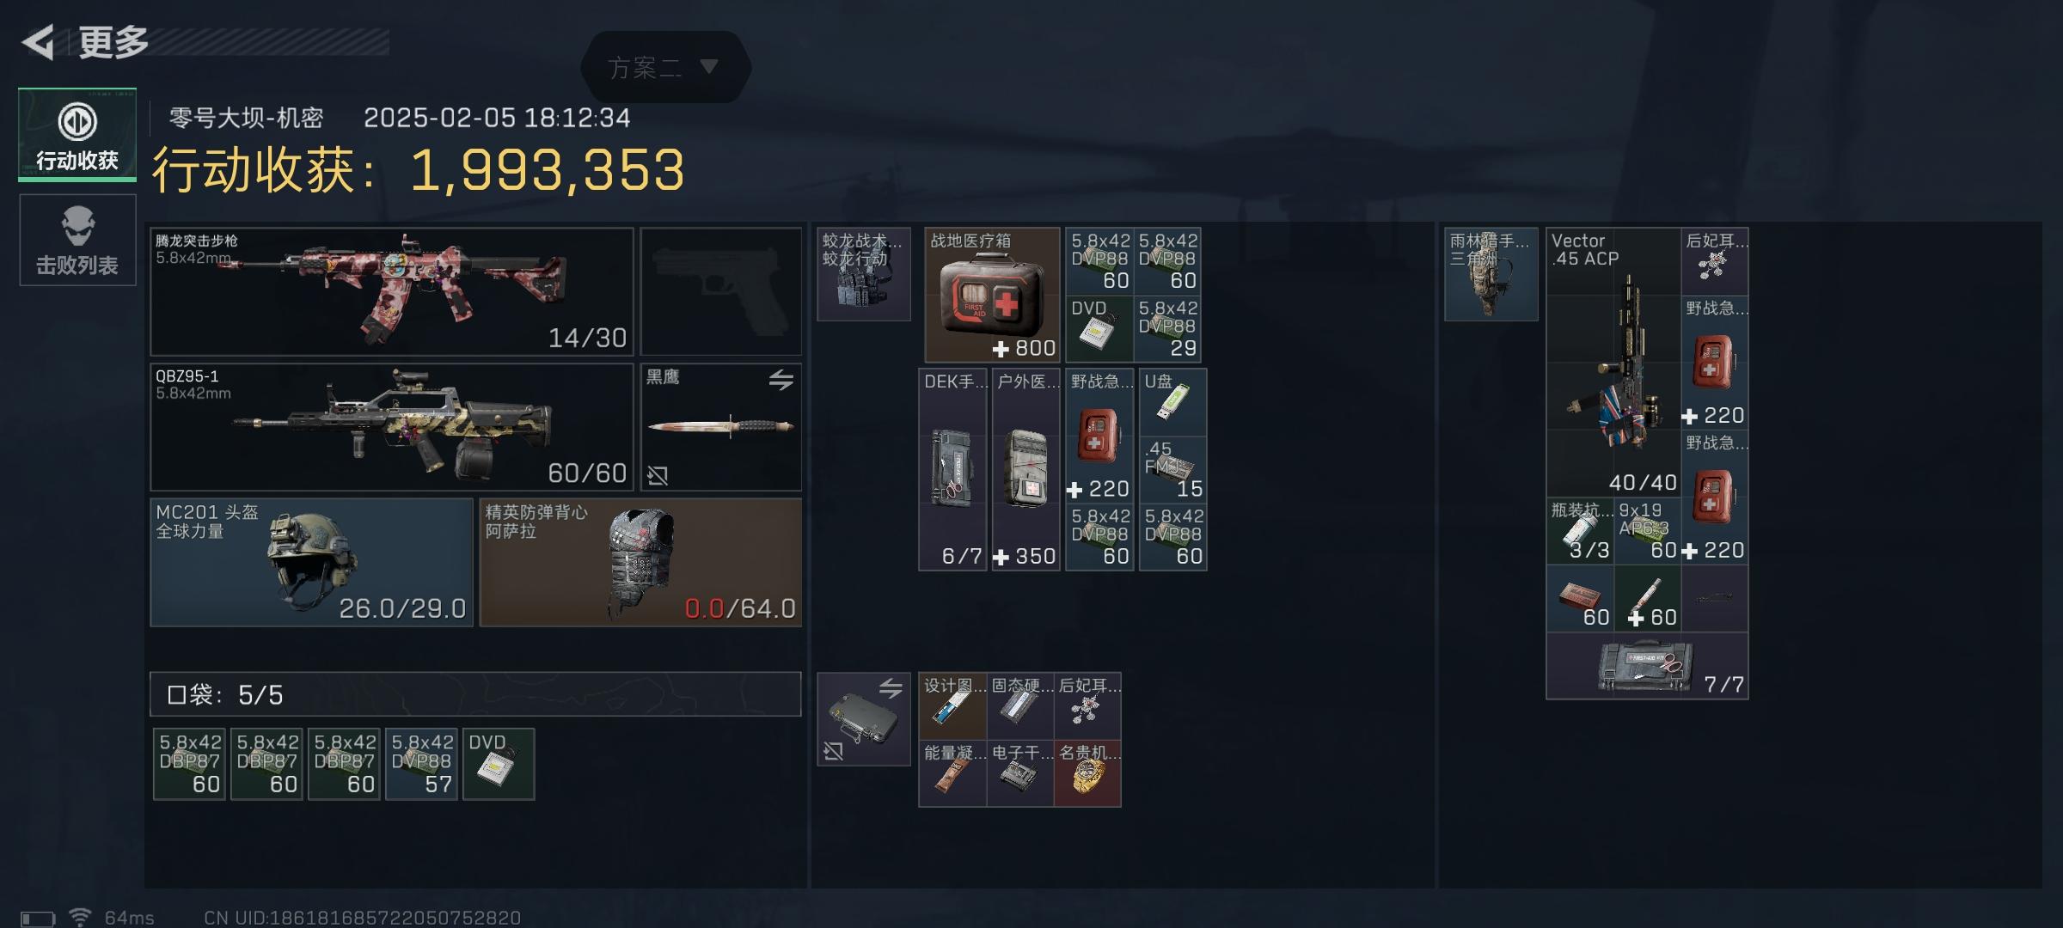Switch to the 击败列表 tab
This screenshot has height=928, width=2063.
pos(77,240)
